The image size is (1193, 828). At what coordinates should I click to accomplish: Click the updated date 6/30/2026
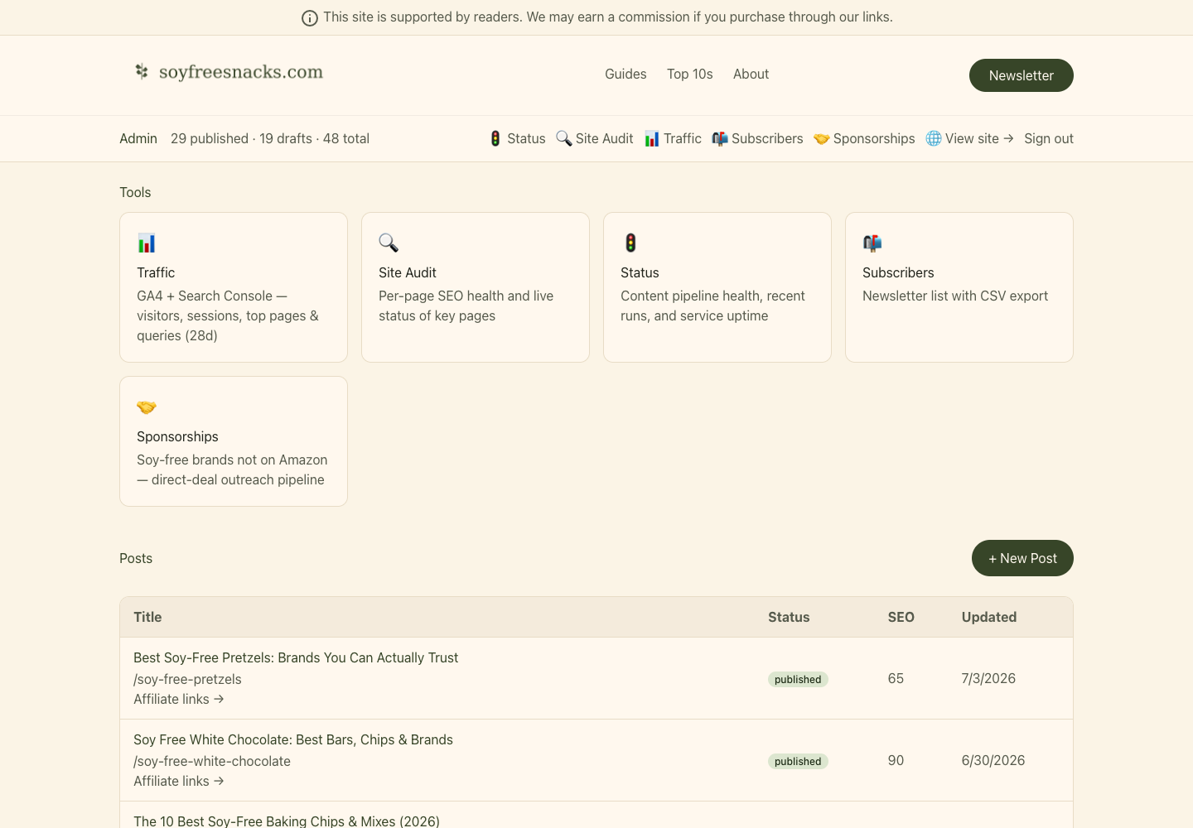(993, 760)
